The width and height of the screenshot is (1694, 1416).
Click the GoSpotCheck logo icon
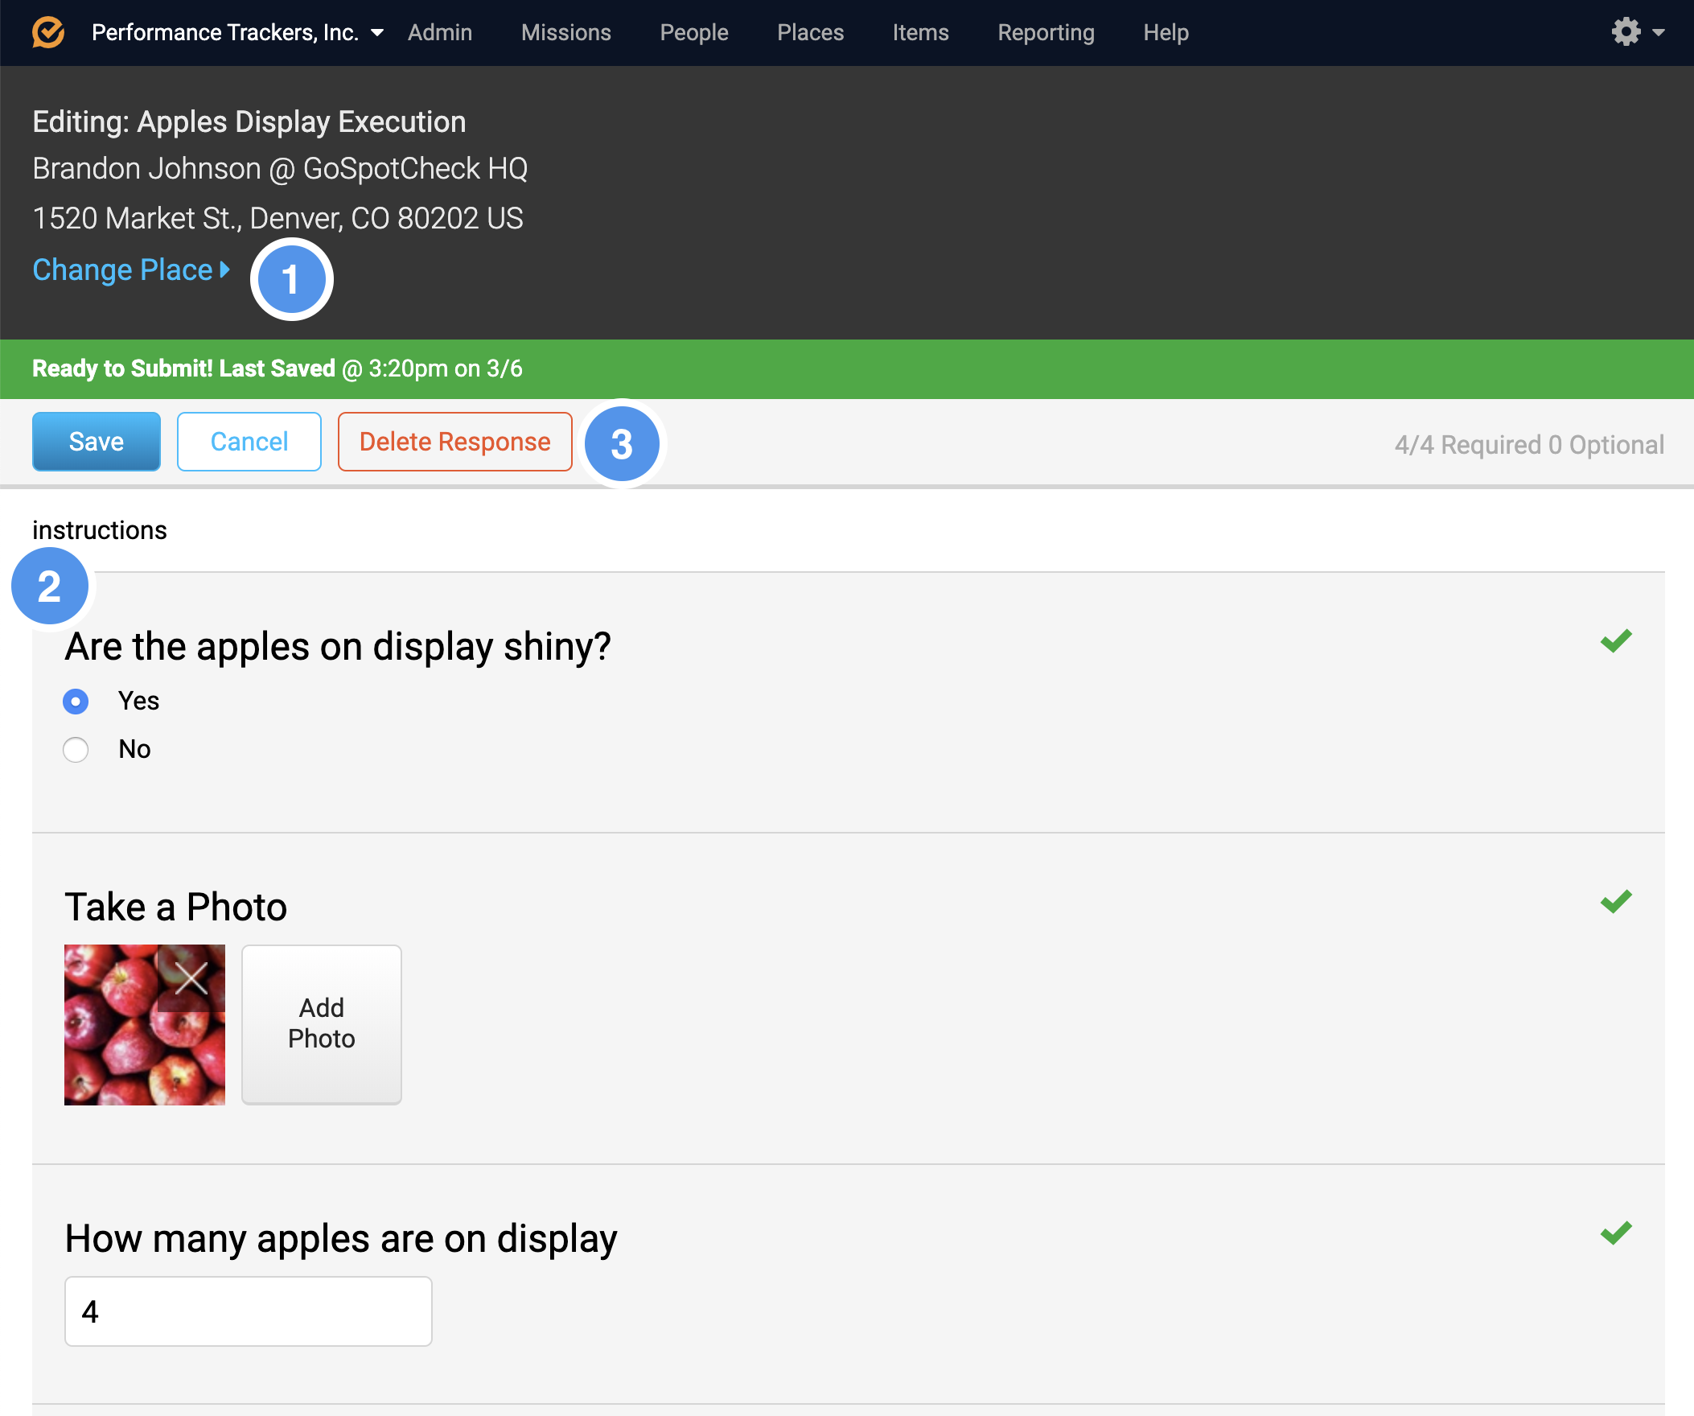point(48,32)
